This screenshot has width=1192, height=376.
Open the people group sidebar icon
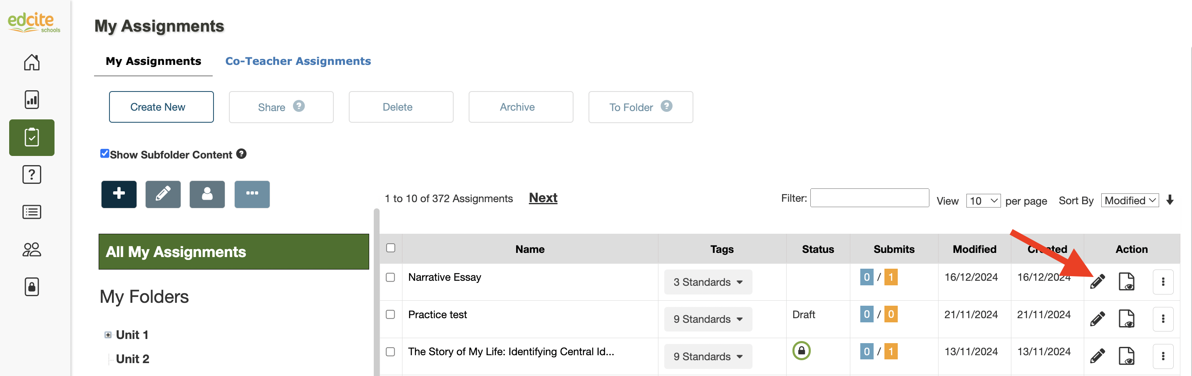tap(32, 250)
